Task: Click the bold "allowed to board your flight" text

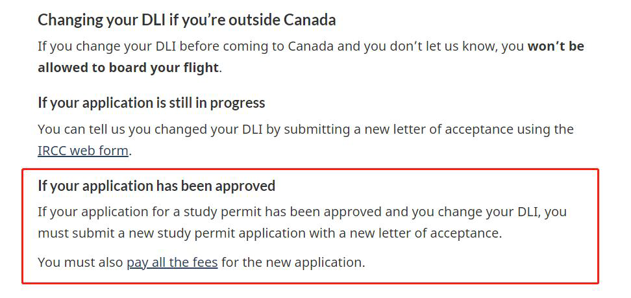Action: pyautogui.click(x=128, y=68)
